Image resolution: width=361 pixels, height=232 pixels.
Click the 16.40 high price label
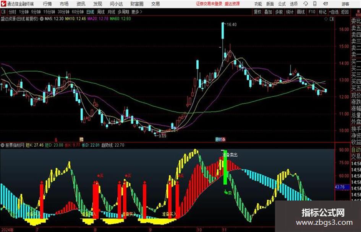(x=231, y=25)
